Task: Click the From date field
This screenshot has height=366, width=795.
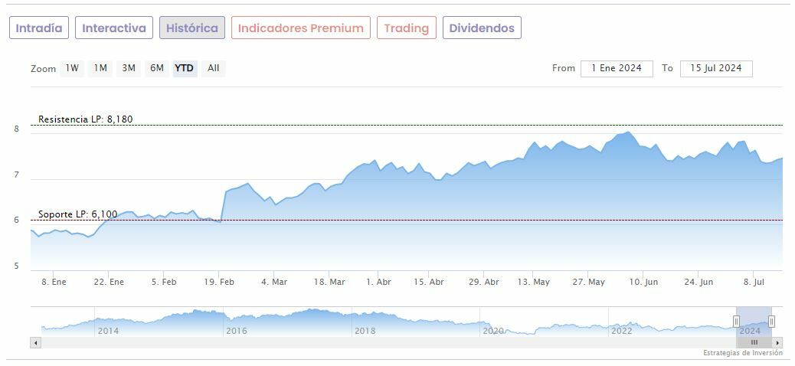Action: pos(617,68)
